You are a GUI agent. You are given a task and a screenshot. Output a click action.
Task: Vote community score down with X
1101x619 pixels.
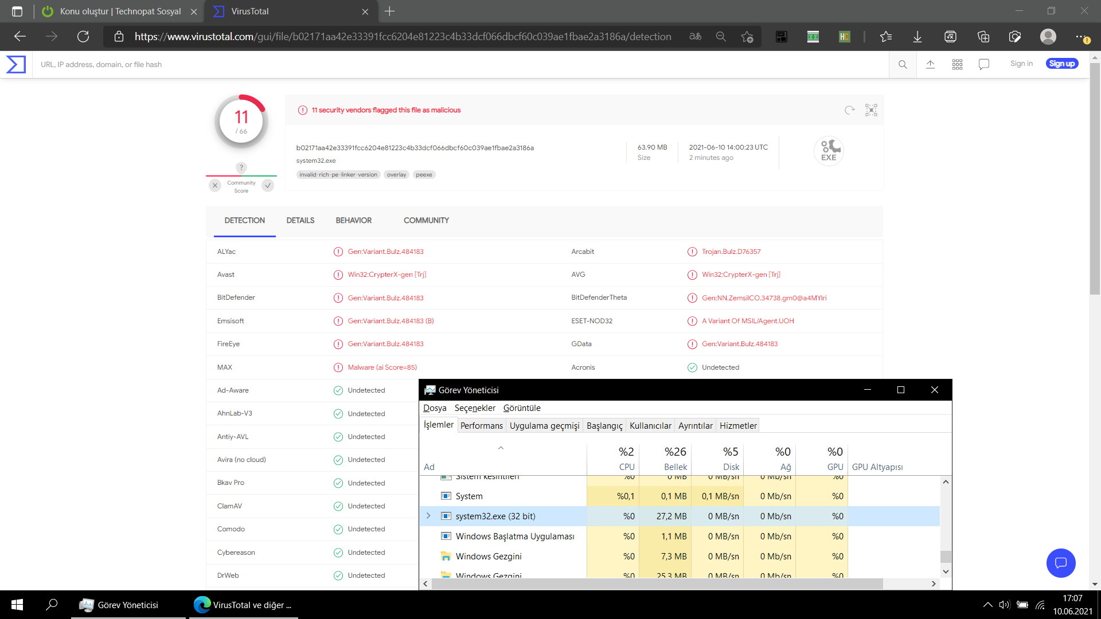(215, 186)
